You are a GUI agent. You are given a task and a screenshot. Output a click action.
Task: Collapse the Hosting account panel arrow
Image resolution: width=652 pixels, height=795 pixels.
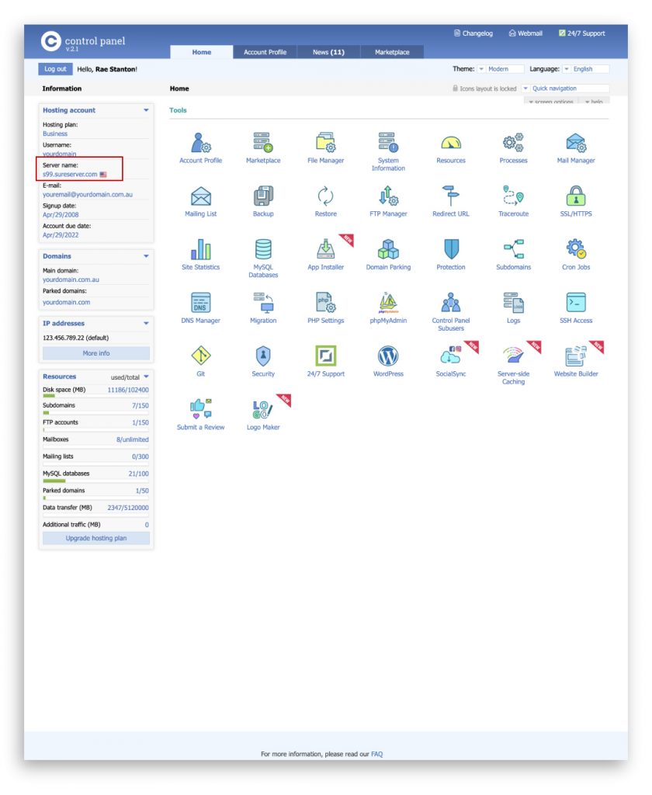tap(146, 110)
